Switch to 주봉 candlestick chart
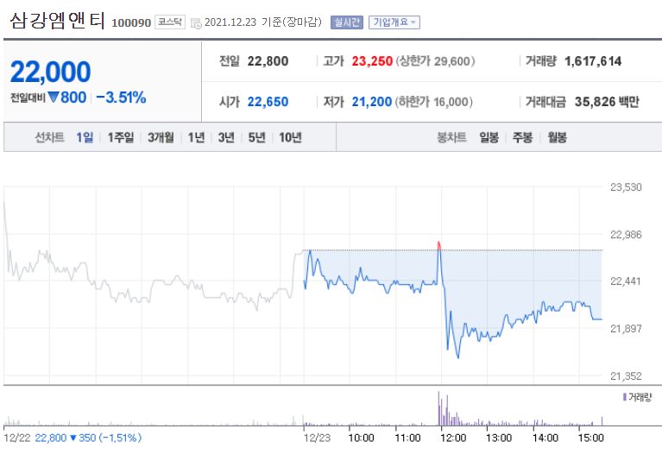 [523, 137]
